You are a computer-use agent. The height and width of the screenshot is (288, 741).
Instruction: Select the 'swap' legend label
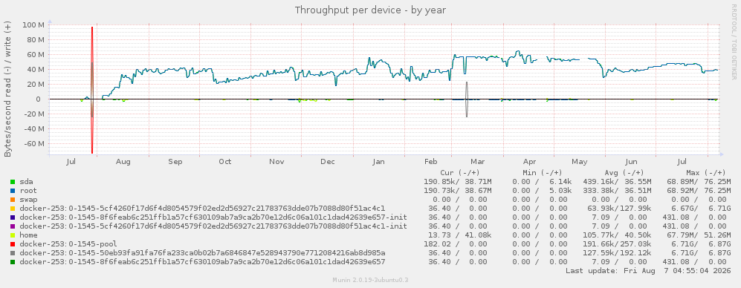[28, 199]
